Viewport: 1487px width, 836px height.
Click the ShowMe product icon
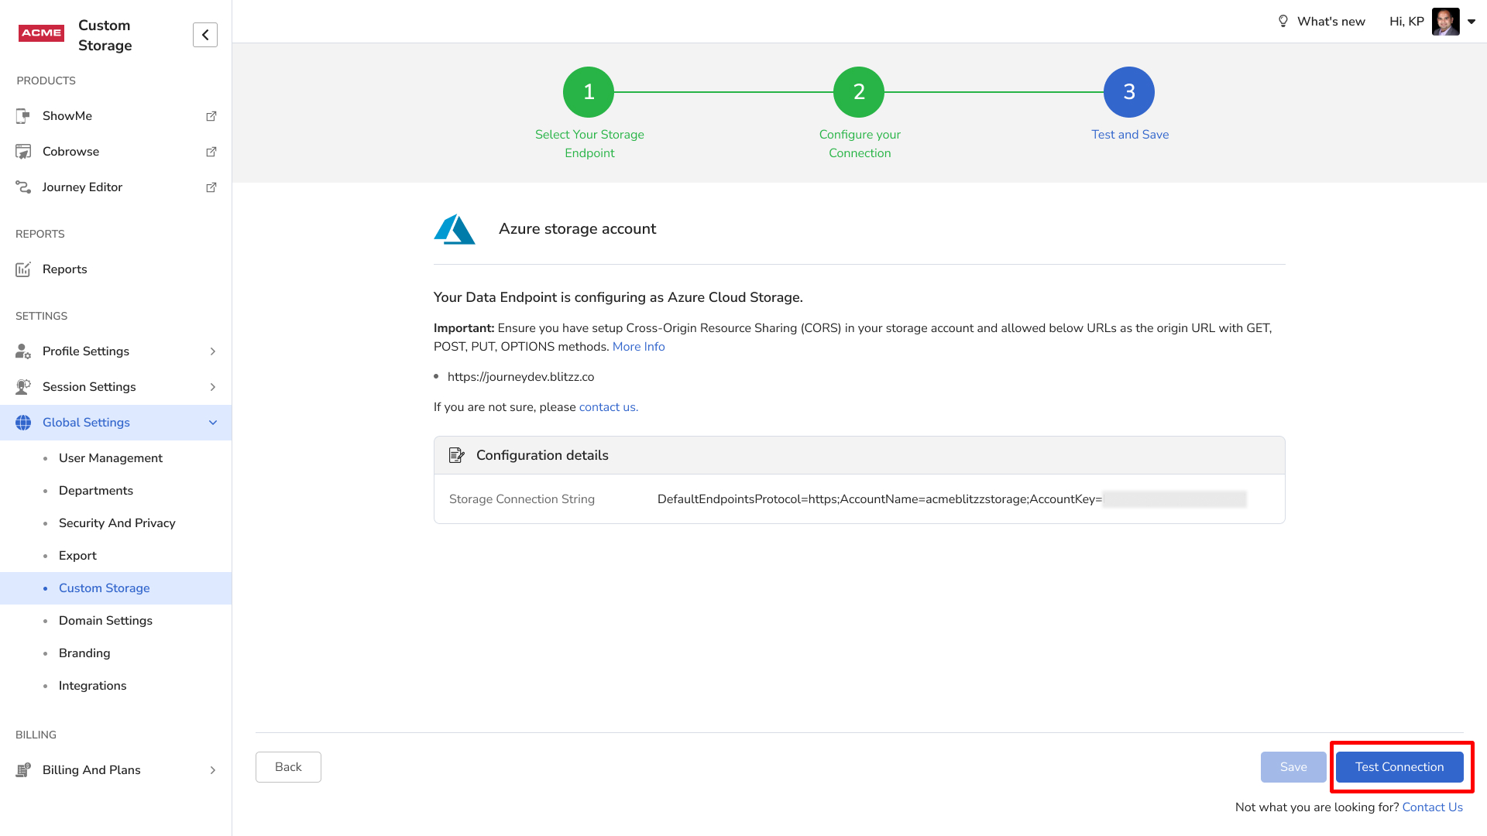(x=23, y=116)
